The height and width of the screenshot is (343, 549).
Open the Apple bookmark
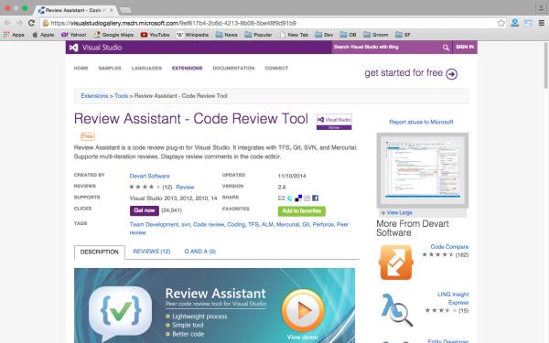pos(43,35)
